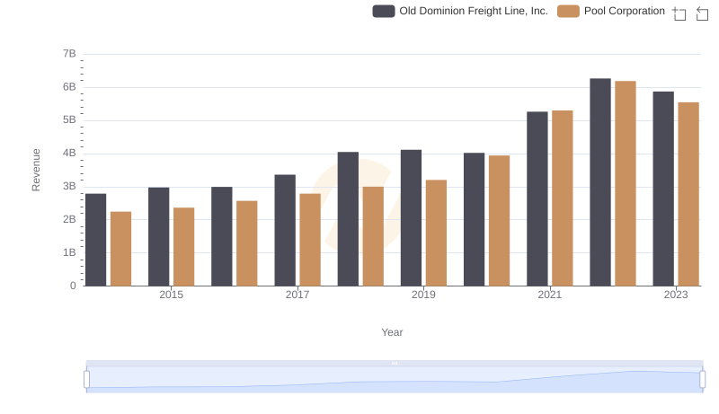Viewport: 719px width, 414px height.
Task: Select the 2016 Pool Corporation orange bar
Action: [247, 243]
